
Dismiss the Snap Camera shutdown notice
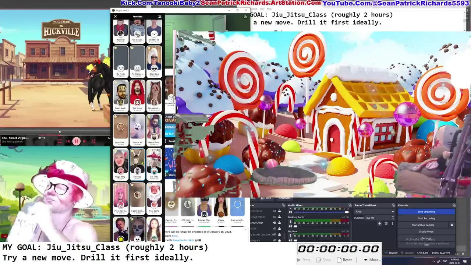point(246,229)
